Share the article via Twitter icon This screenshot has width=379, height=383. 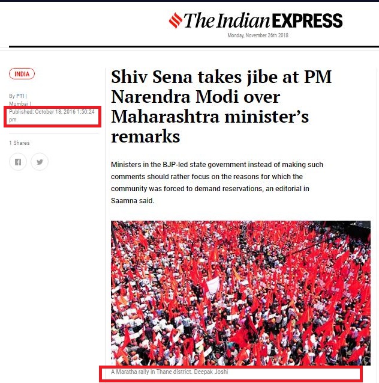(x=40, y=162)
